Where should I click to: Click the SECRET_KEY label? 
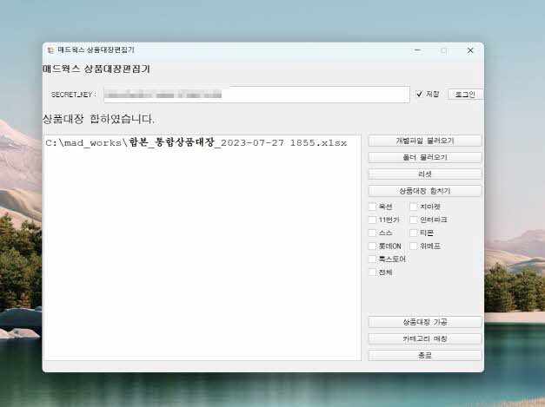[x=74, y=95]
